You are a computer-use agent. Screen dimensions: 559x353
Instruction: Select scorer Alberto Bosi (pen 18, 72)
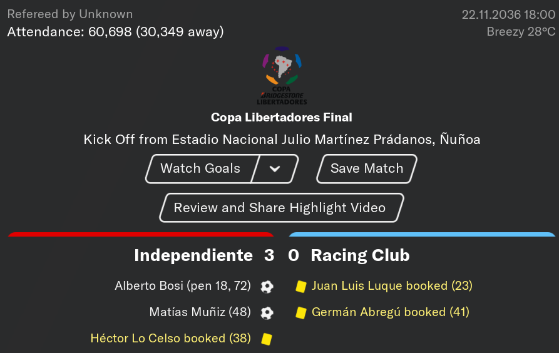[x=183, y=286]
